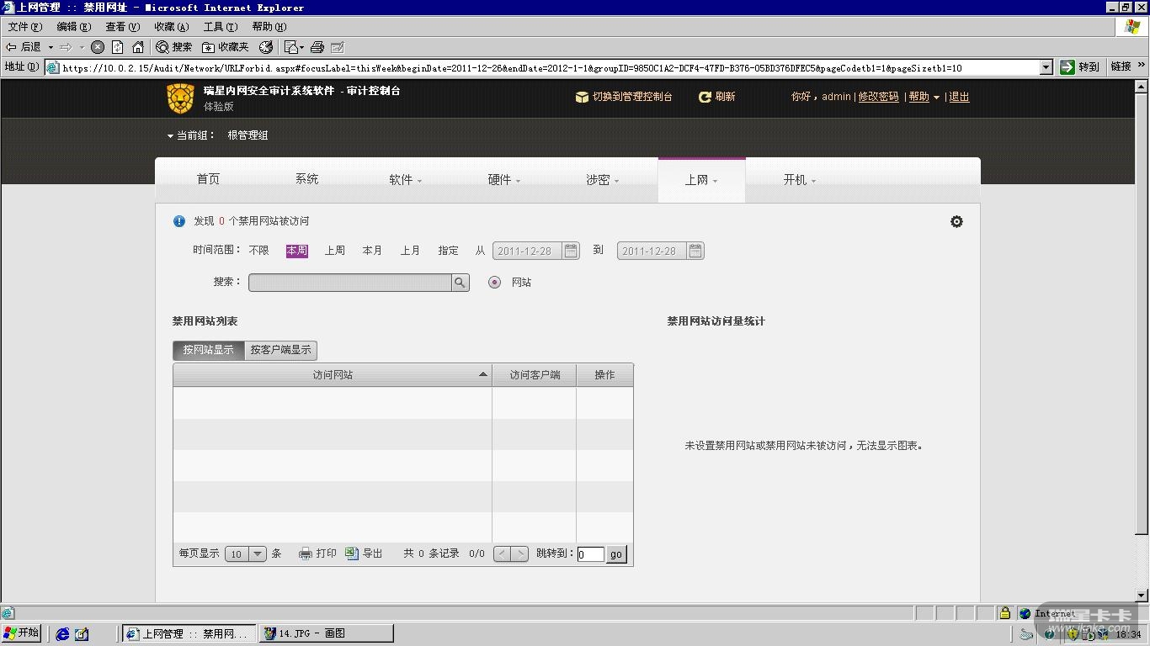Select the 本月 time range option
1150x646 pixels.
click(372, 251)
